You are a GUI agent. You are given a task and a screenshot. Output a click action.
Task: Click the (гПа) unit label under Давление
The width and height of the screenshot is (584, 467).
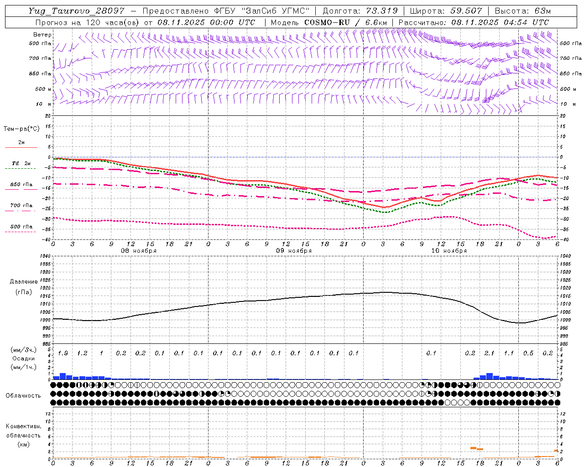(x=24, y=292)
